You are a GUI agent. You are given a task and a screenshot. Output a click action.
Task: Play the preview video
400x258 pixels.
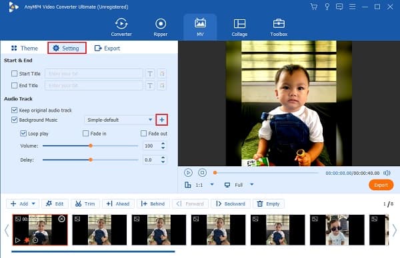(188, 173)
